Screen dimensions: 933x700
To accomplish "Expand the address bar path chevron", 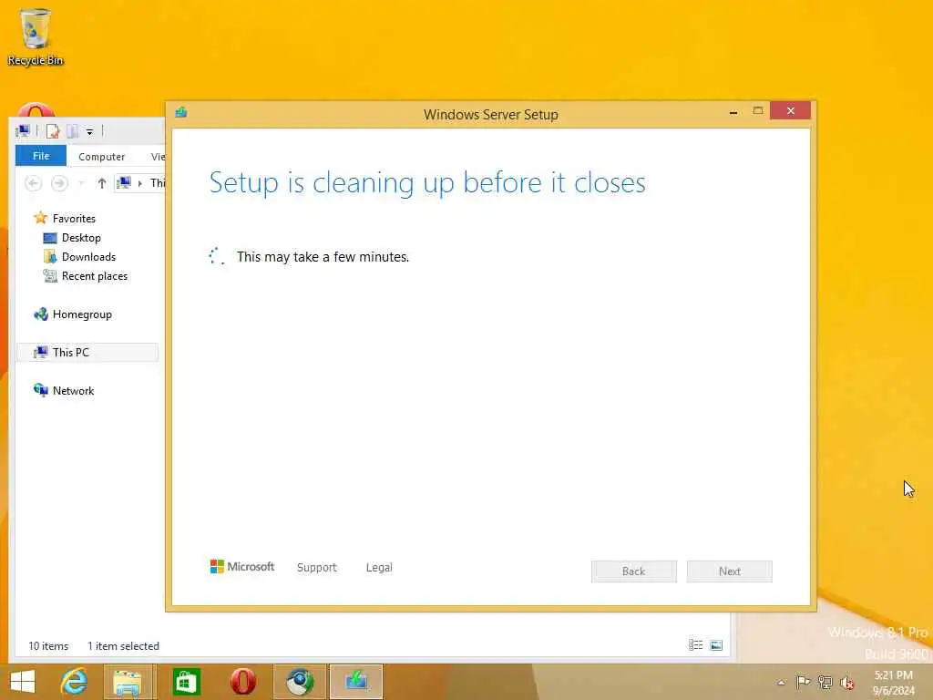I will coord(139,183).
